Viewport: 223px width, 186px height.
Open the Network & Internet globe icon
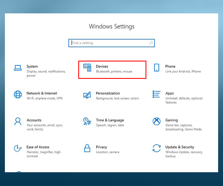tap(18, 95)
